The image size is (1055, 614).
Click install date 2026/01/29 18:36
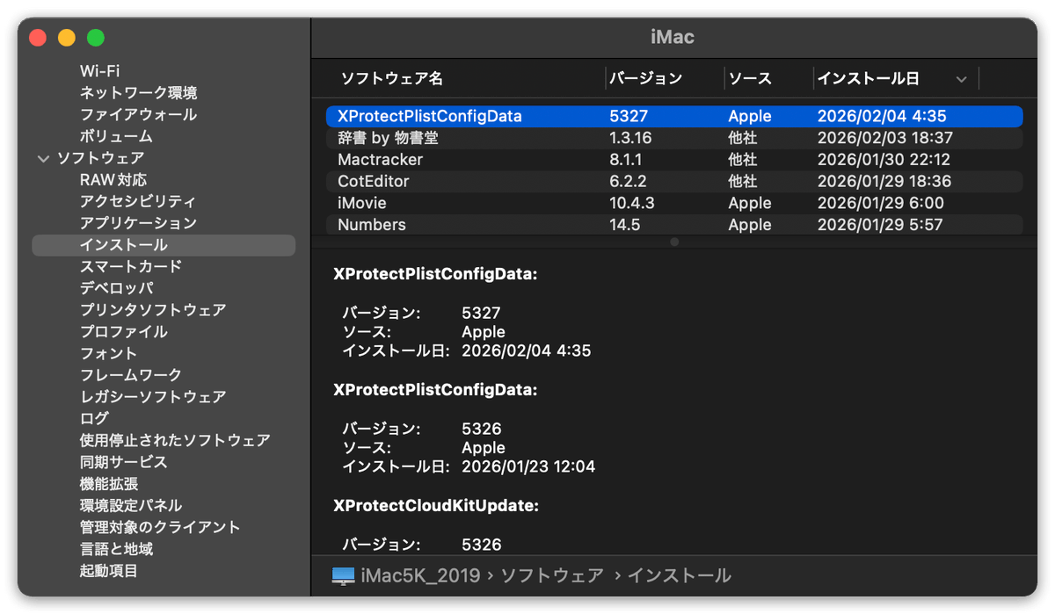[884, 182]
